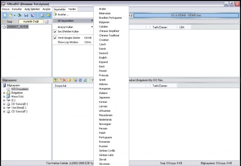Click the Dosya Adı column header
Viewport: 241px width, 166px height.
73,86
